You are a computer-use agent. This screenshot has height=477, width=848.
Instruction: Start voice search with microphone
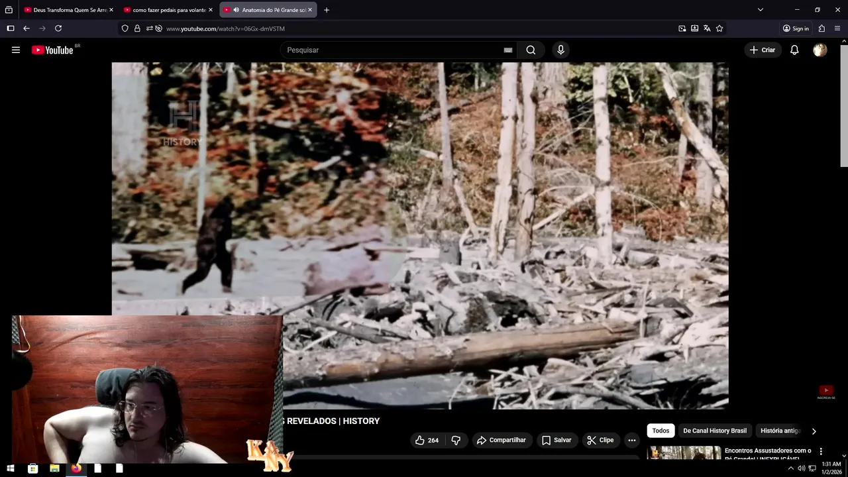coord(560,50)
